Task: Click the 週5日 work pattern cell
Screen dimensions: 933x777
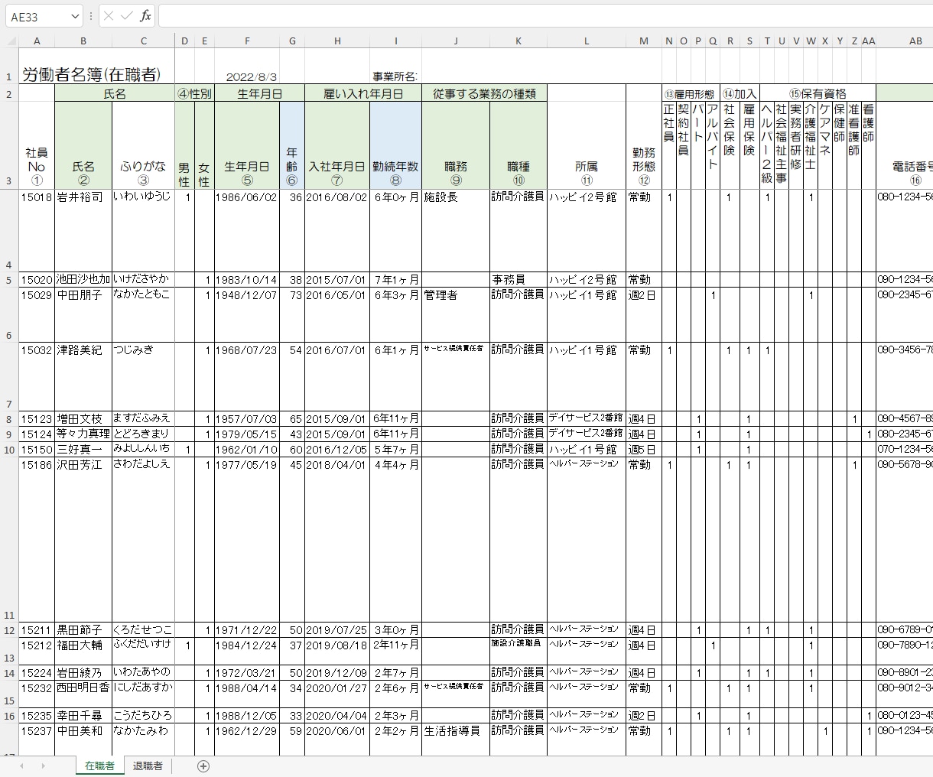Action: (x=644, y=450)
